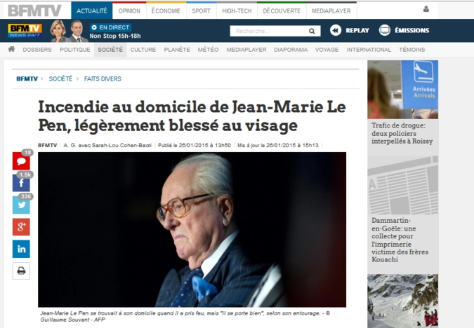This screenshot has height=328, width=474.
Task: Open the Émissions TV icon
Action: click(385, 30)
